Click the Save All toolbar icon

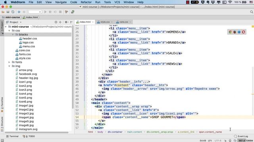pos(8,12)
